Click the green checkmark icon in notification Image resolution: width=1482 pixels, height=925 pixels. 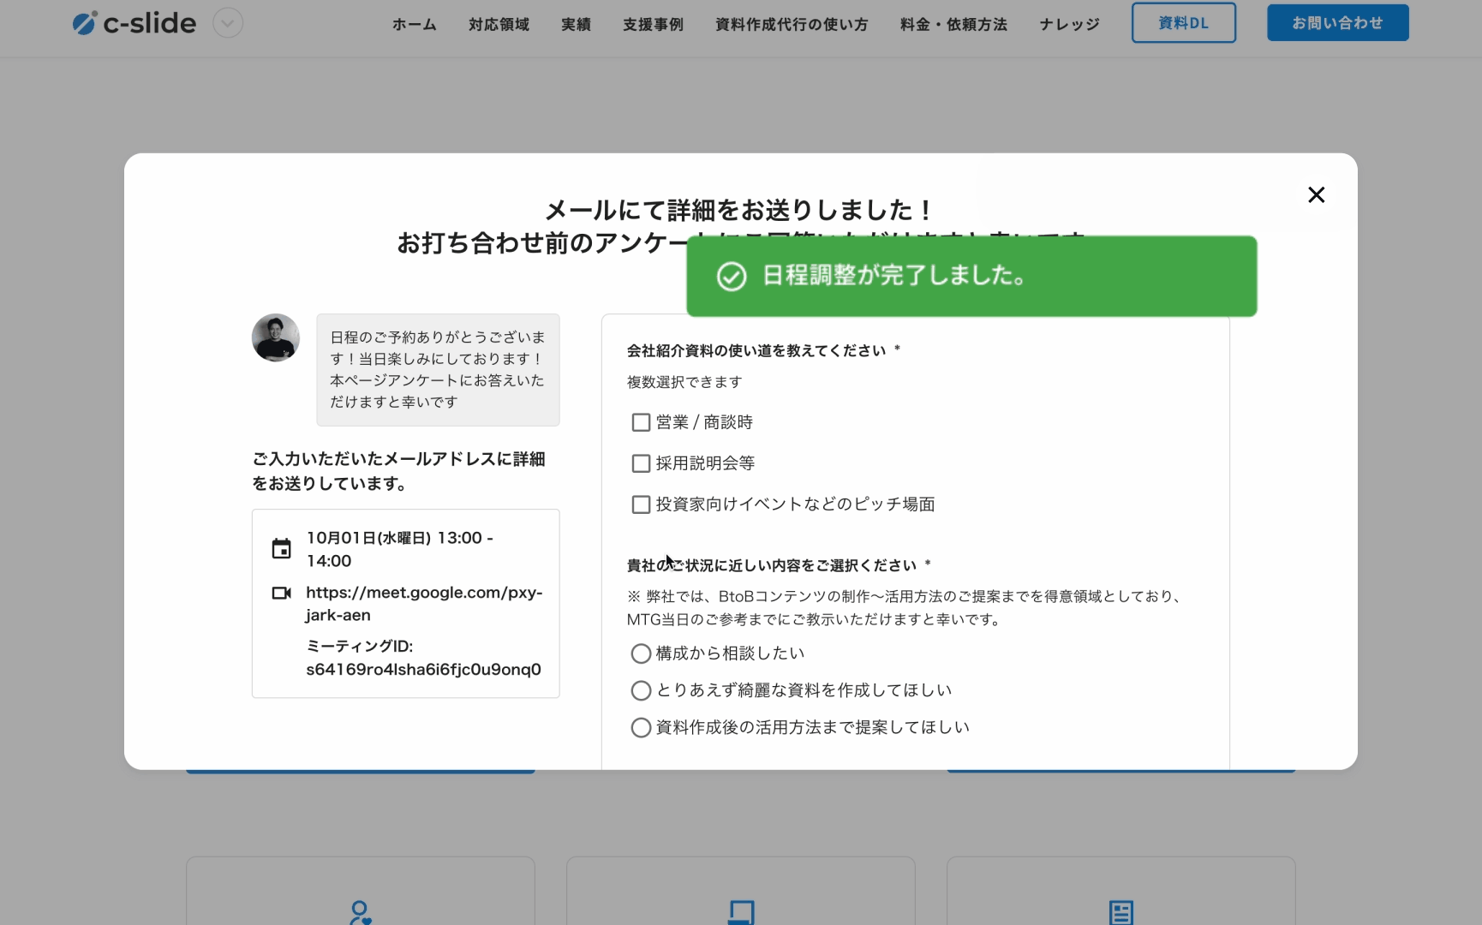pyautogui.click(x=732, y=277)
